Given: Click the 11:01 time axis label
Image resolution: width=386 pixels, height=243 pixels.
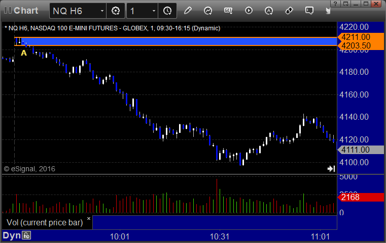Looking at the screenshot, I should pos(320,236).
